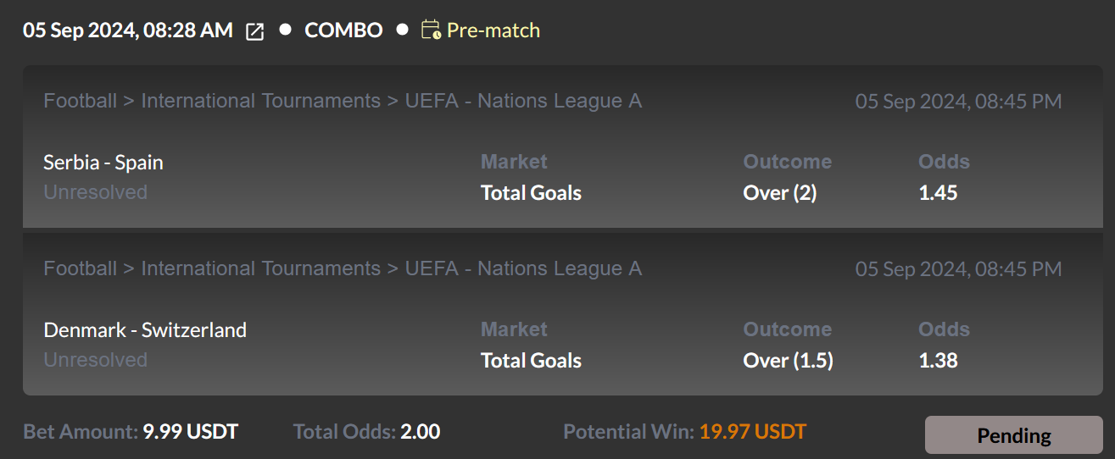Click the 05 Sep 2024, 08:28 AM timestamp
Screen dimensions: 1115x459
[128, 30]
